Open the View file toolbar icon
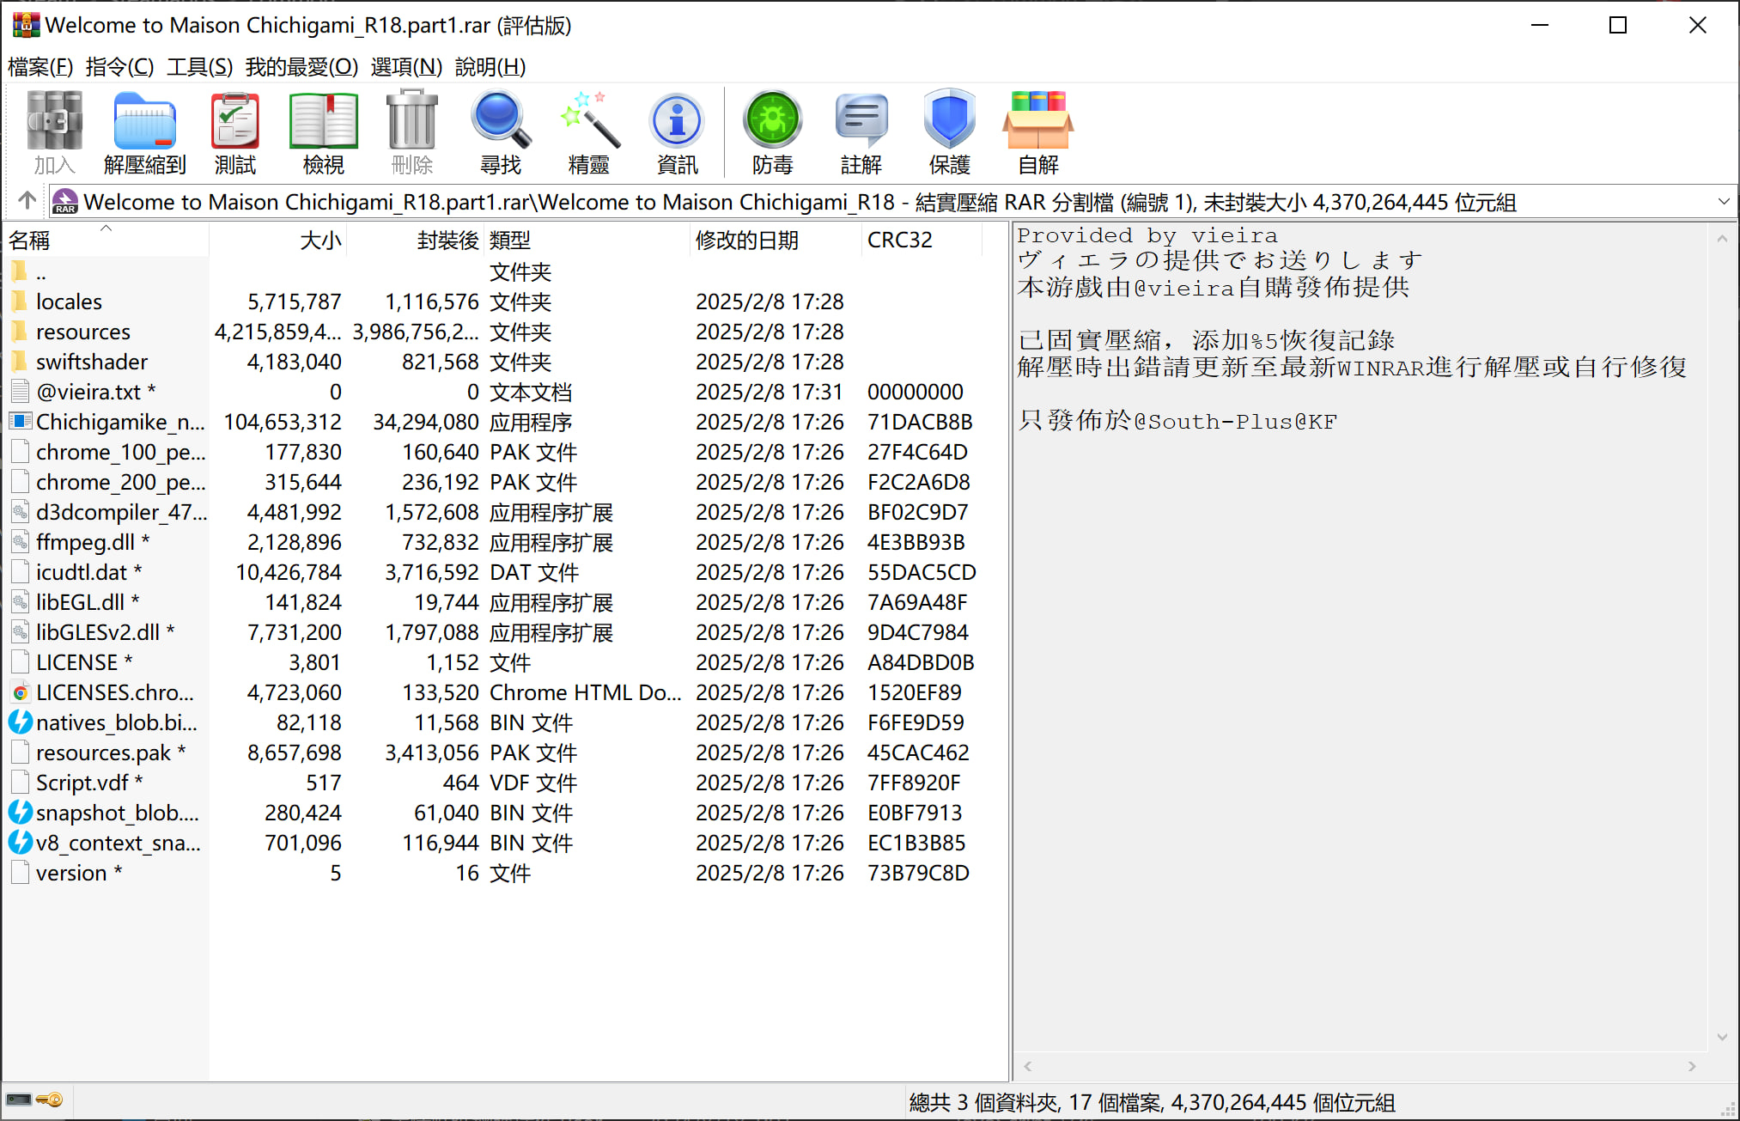This screenshot has height=1121, width=1740. (x=323, y=131)
